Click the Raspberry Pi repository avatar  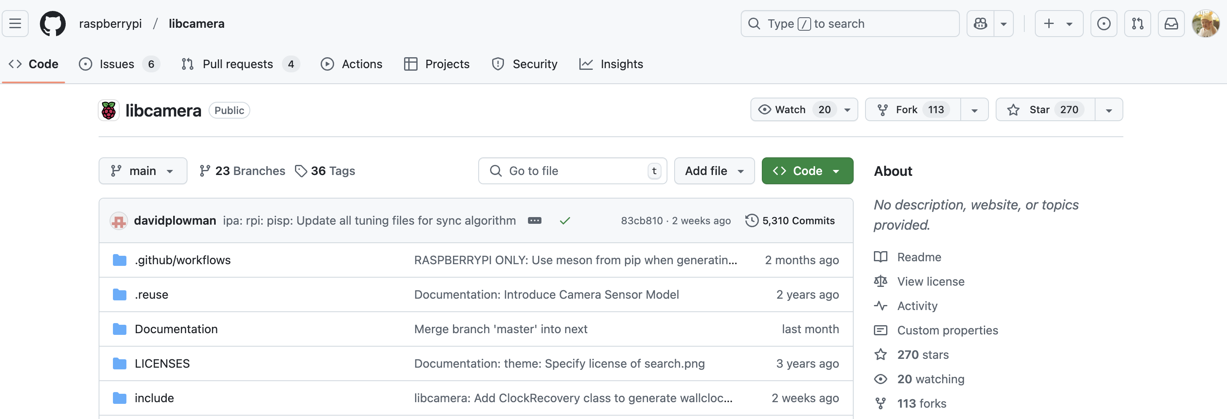click(109, 110)
